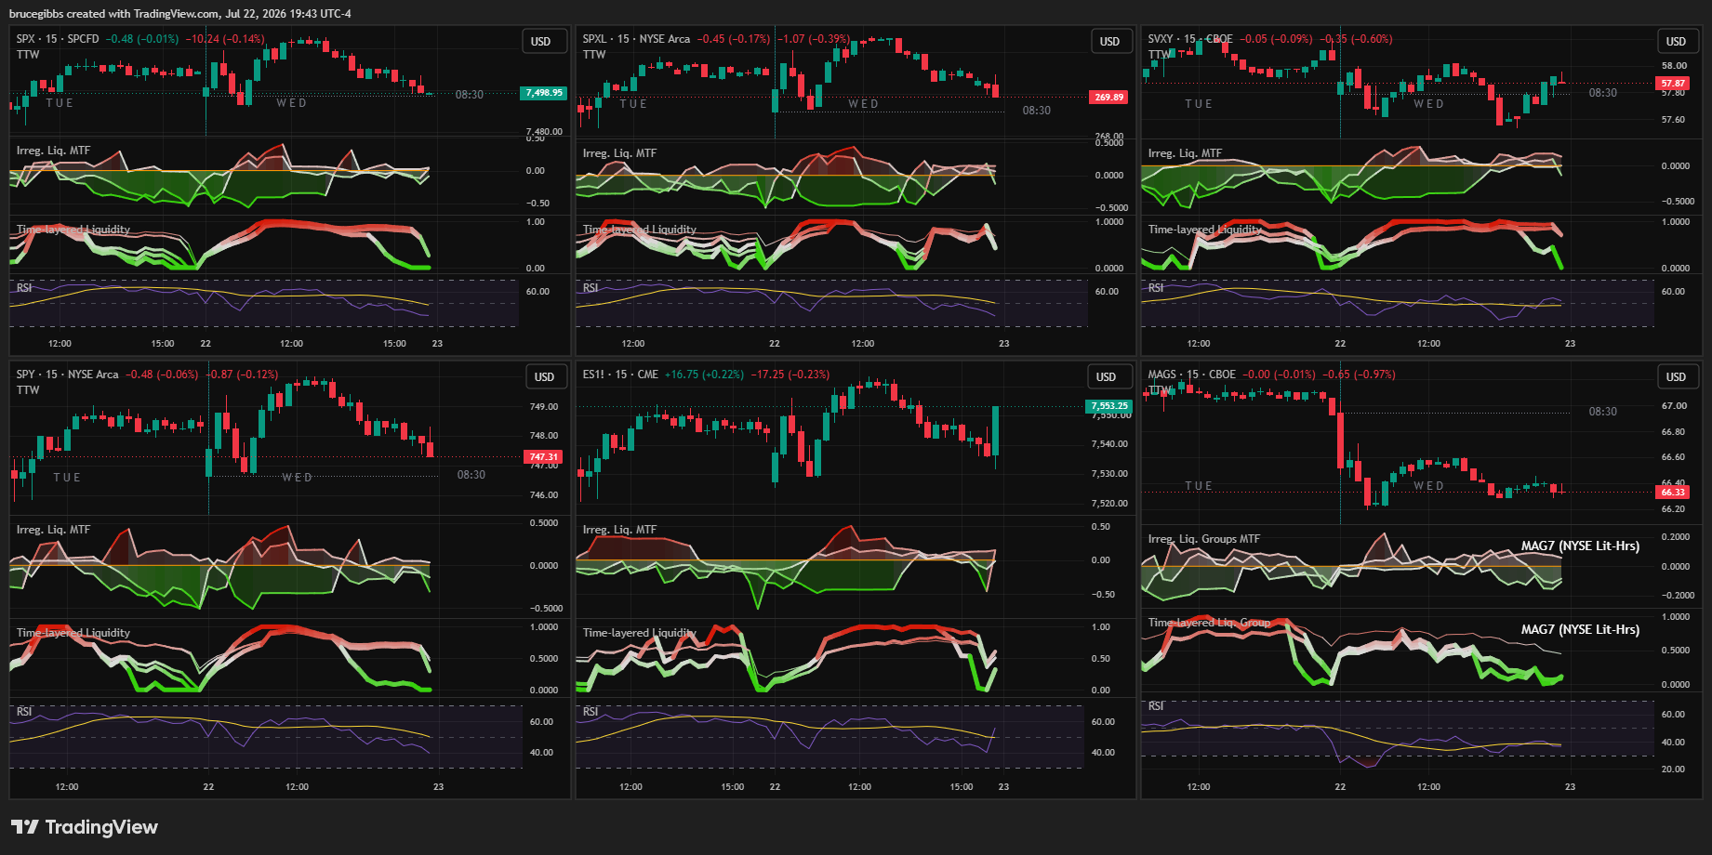Click the -0.48 (-0.01%) change value on SPX chart
This screenshot has width=1712, height=855.
point(142,39)
